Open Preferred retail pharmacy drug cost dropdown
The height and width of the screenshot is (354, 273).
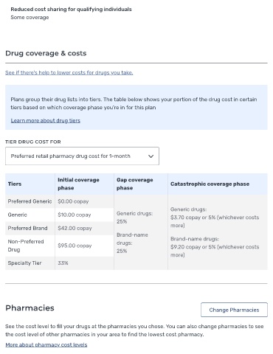coord(82,156)
